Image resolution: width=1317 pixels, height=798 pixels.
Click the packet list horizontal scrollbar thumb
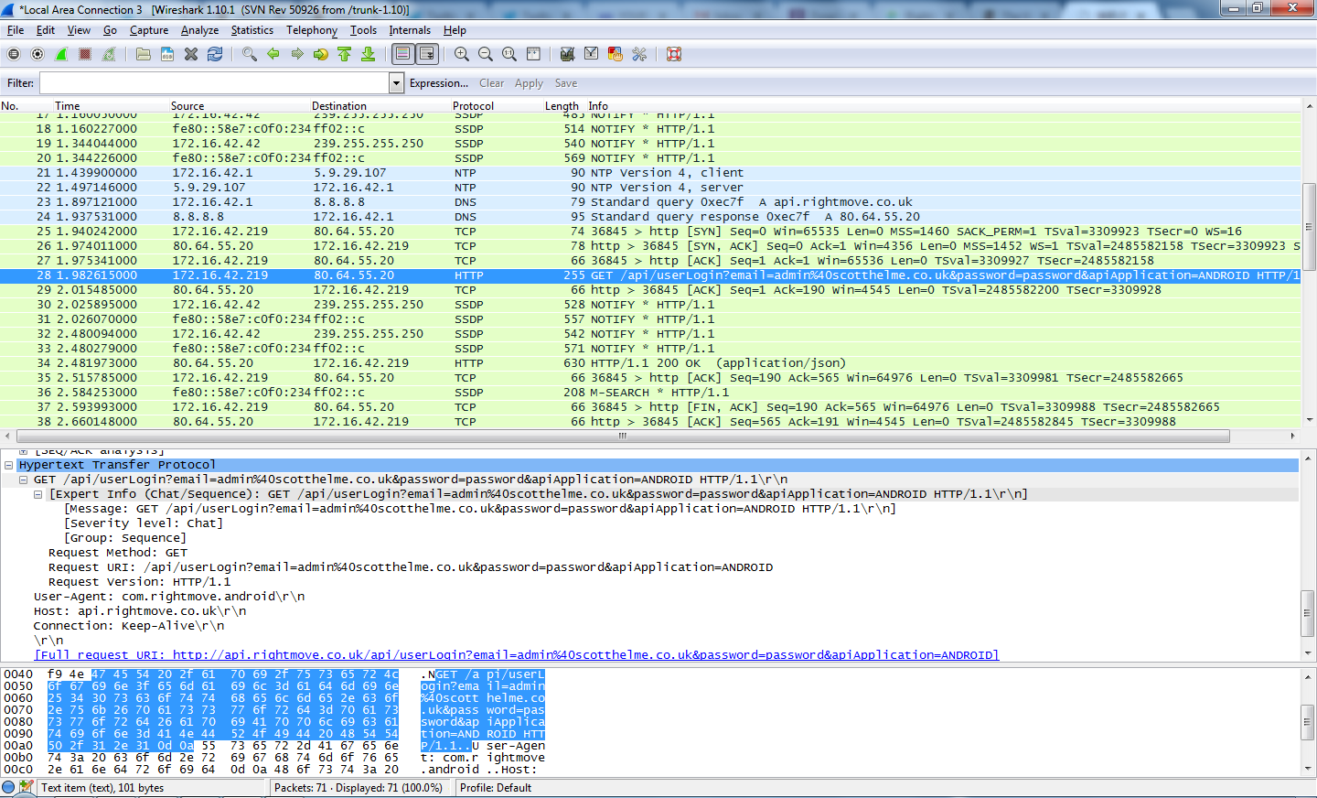(622, 436)
